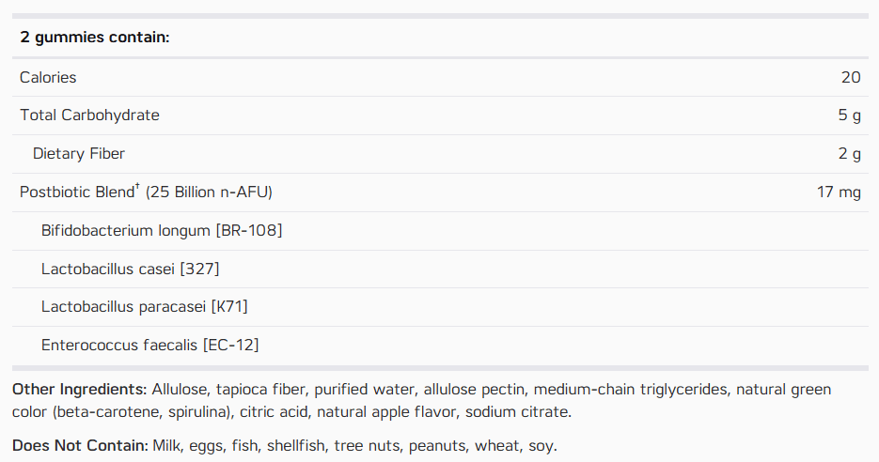
Task: Click the dagger footnote mark after Postbiotic Blend
Action: 138,187
